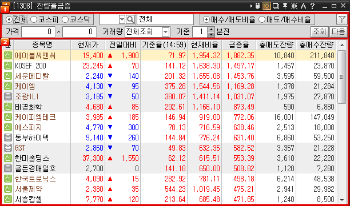This screenshot has width=350, height=206.
Task: Click the vertical scrollbar thumb
Action: 341,77
